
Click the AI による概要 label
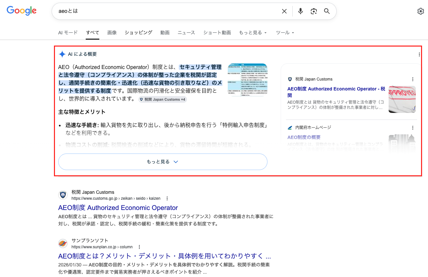point(82,54)
